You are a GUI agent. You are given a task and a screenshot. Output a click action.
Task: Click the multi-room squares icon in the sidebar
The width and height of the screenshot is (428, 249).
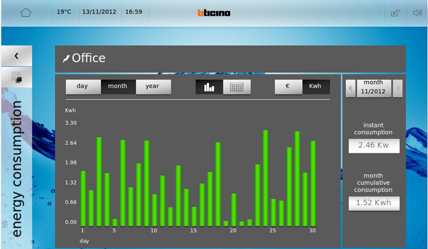[16, 77]
